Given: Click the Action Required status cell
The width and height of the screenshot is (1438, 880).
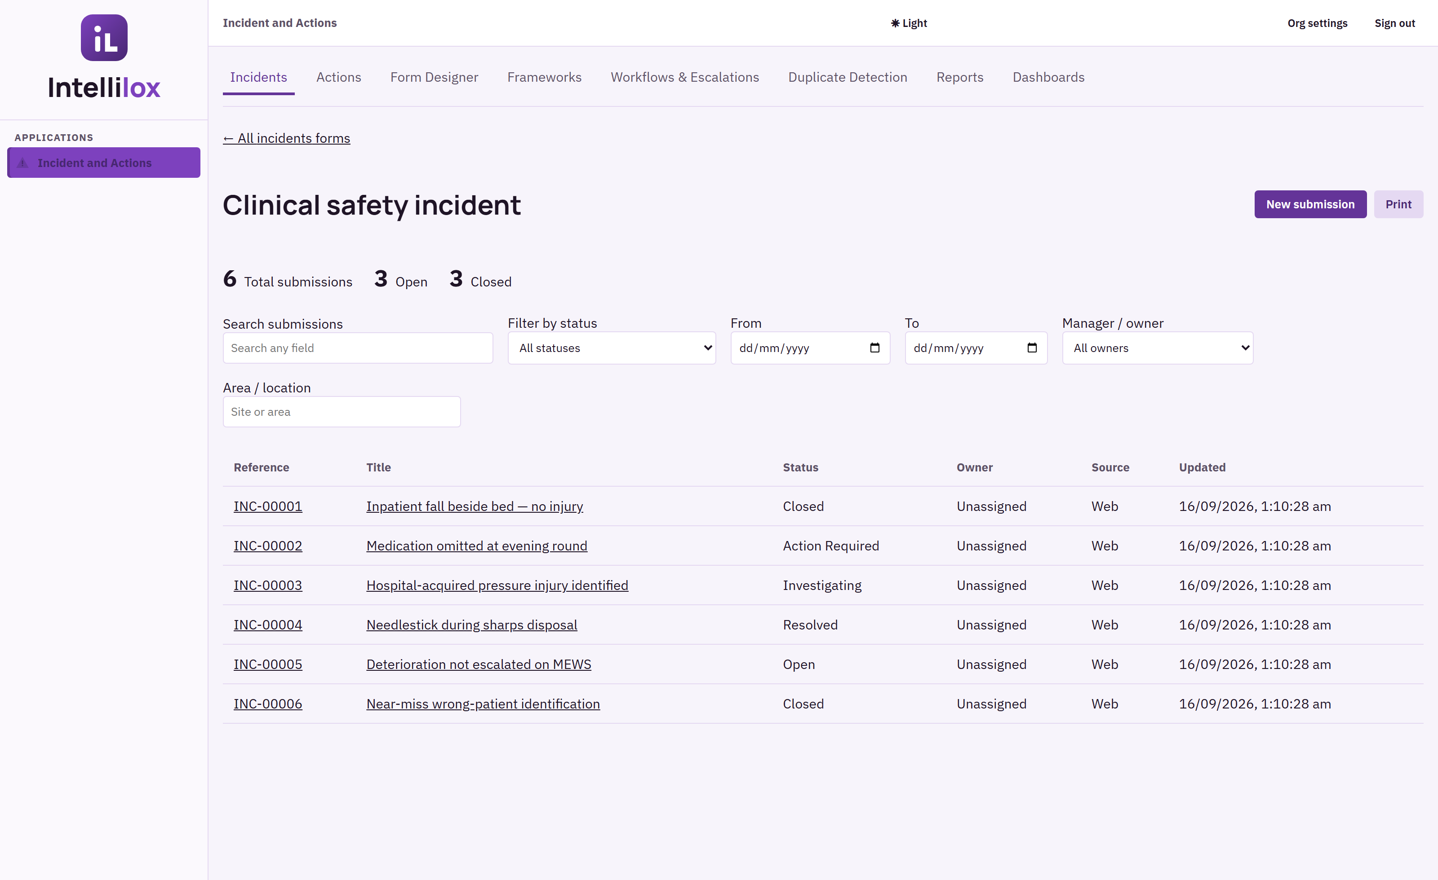Looking at the screenshot, I should pos(830,546).
